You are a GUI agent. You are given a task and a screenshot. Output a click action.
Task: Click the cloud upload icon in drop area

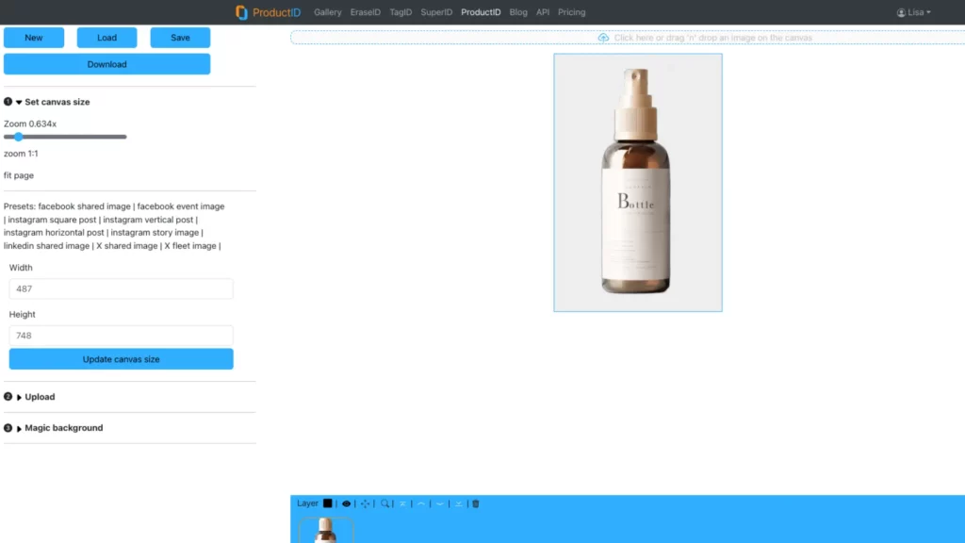(x=603, y=38)
